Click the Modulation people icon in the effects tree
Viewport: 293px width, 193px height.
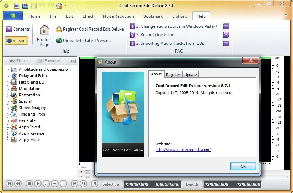pos(14,89)
